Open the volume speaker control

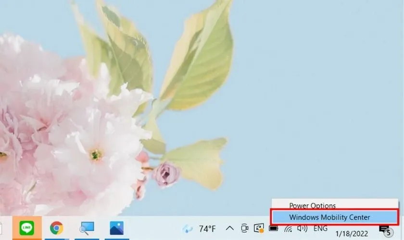point(302,228)
